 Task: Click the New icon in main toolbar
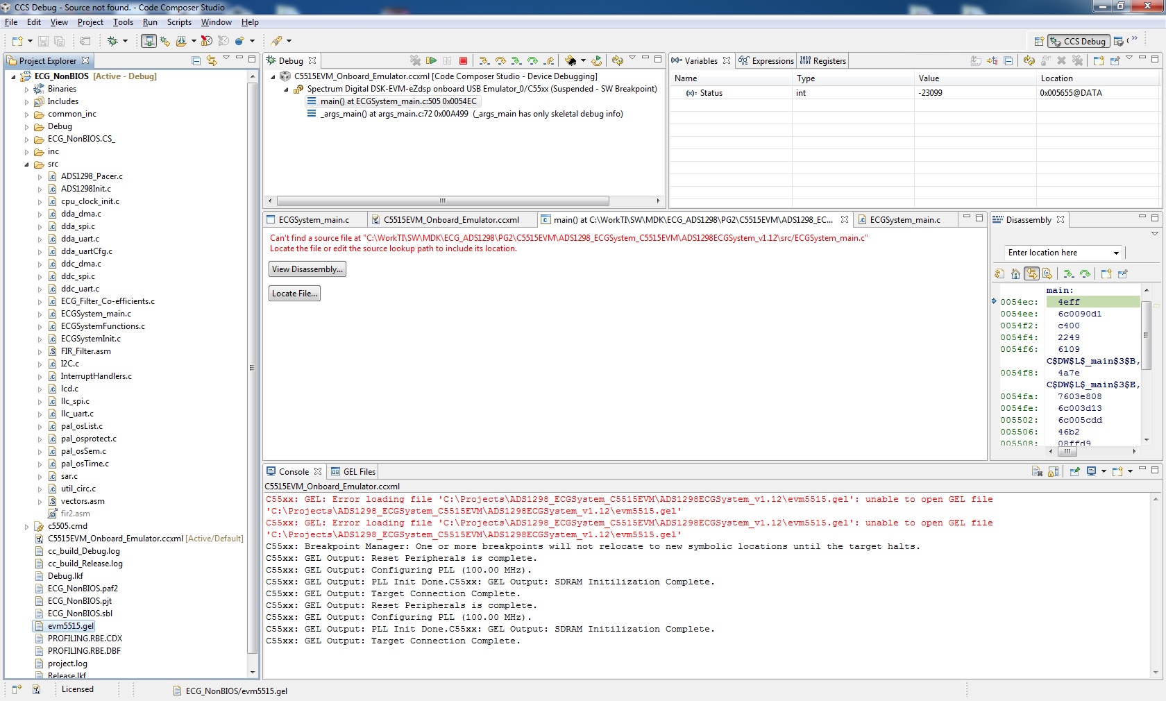click(x=17, y=42)
